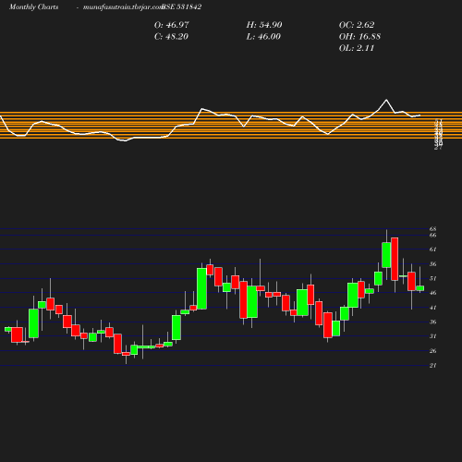Click the "OC: 2.62" reading
This screenshot has width=462, height=462.
pos(357,25)
